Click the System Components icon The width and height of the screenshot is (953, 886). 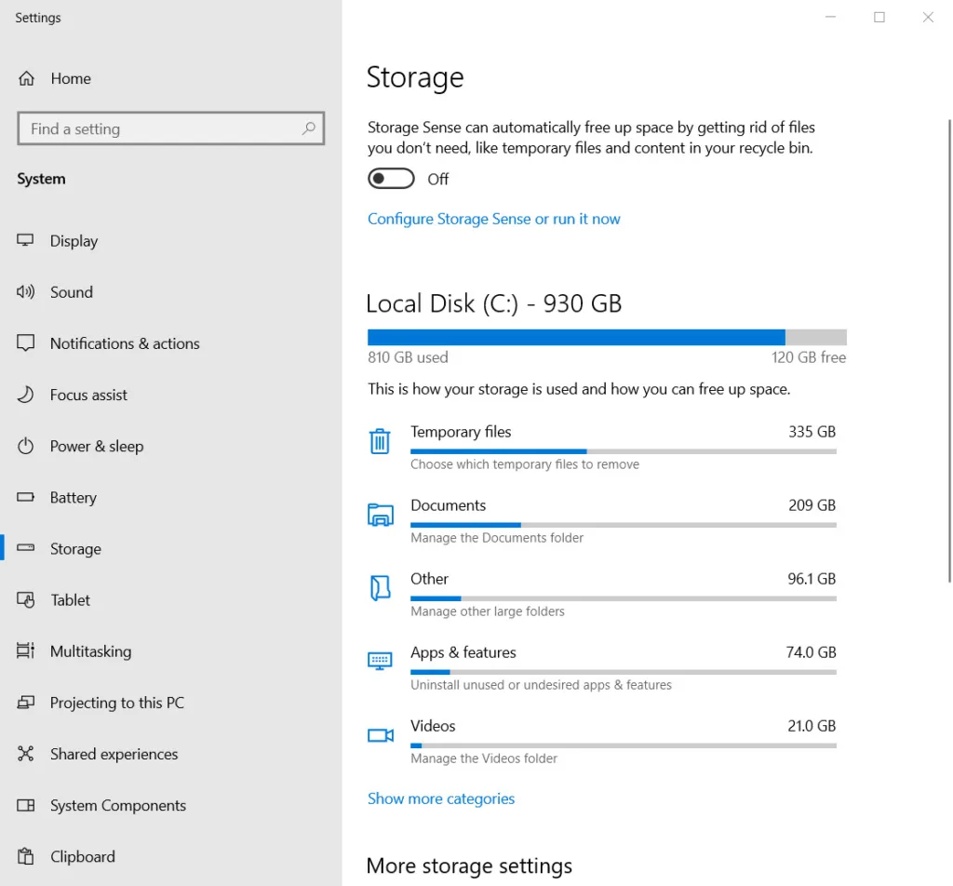click(25, 805)
